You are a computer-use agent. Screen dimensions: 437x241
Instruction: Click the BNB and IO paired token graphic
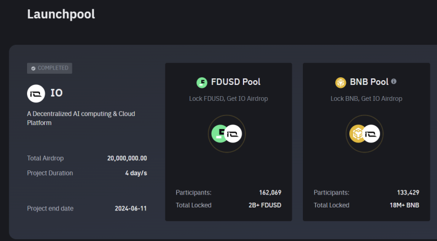tap(365, 134)
